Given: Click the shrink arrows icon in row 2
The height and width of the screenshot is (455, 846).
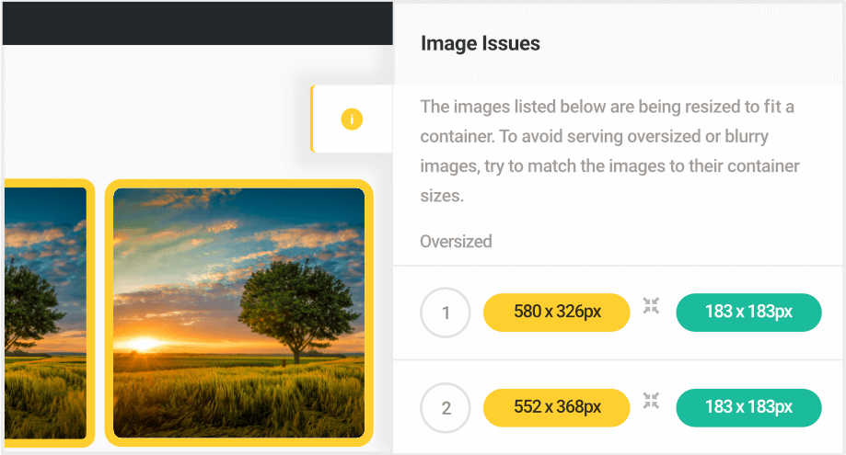Looking at the screenshot, I should coord(652,400).
